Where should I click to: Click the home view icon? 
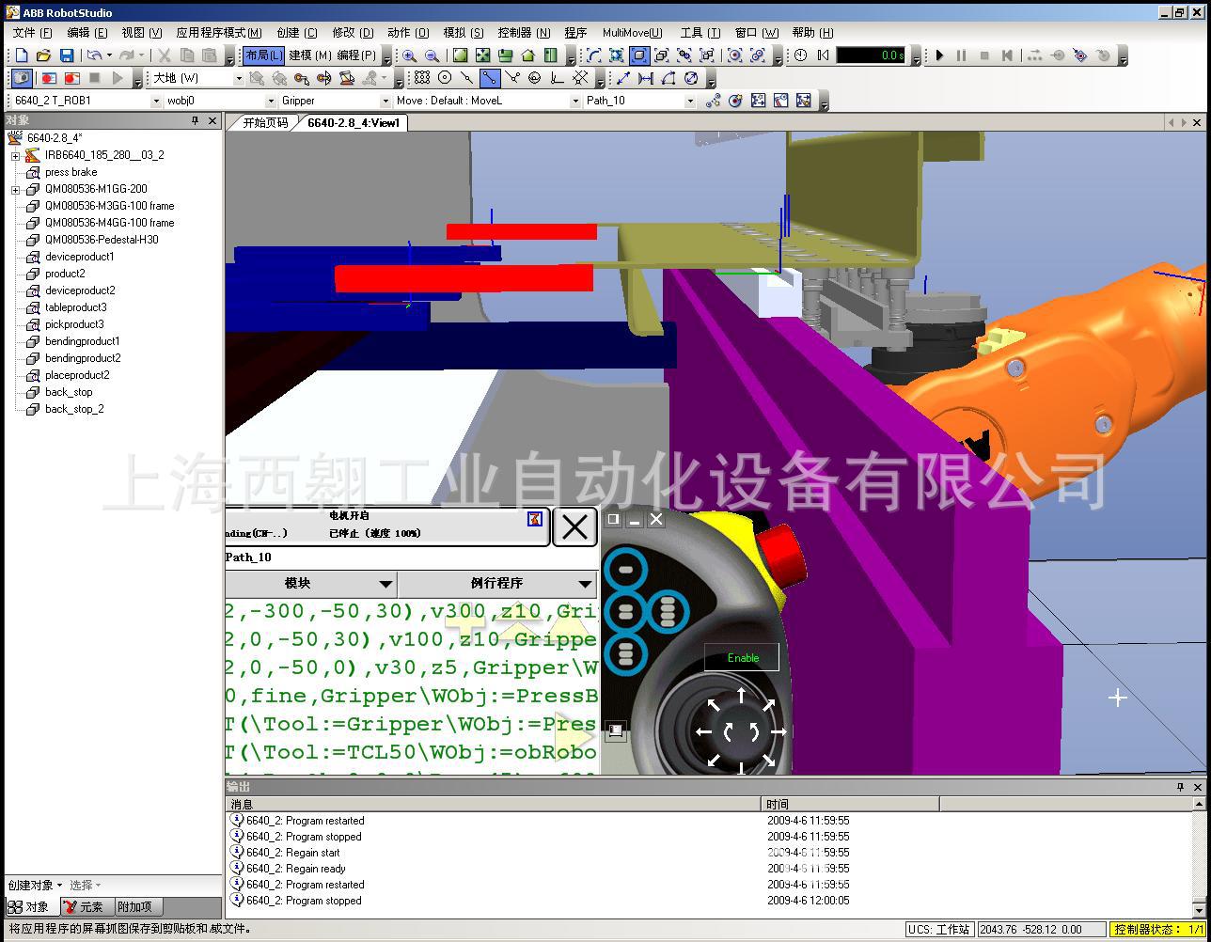[x=527, y=55]
